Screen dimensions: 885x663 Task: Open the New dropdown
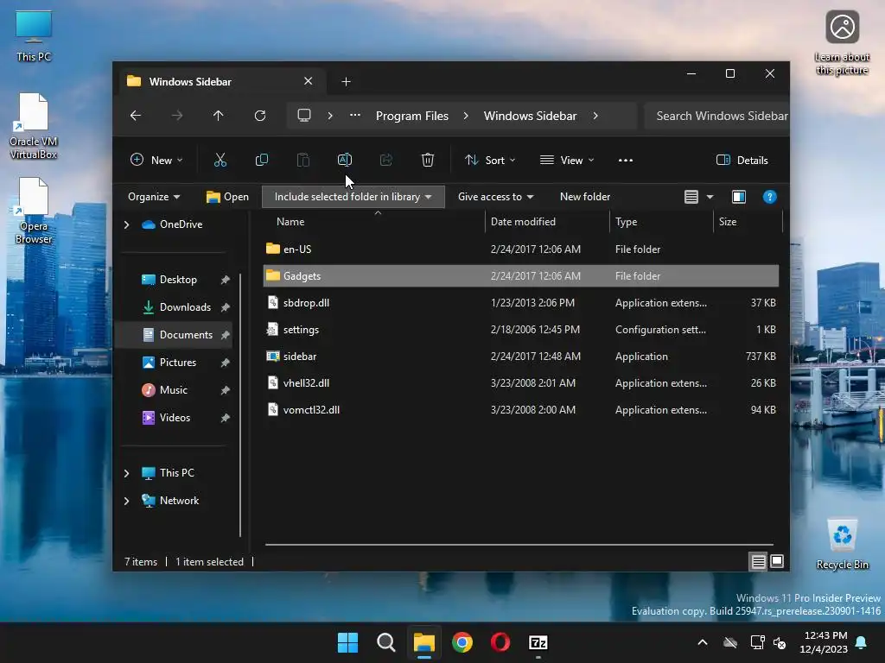156,160
